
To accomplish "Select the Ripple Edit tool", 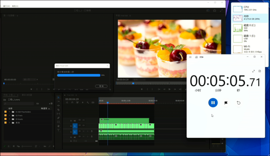I will 59,105.
